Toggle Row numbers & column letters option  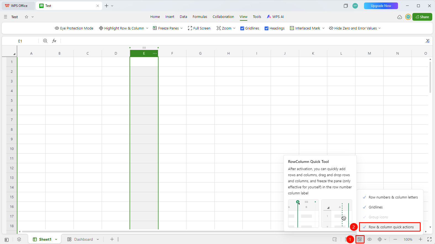pyautogui.click(x=390, y=197)
